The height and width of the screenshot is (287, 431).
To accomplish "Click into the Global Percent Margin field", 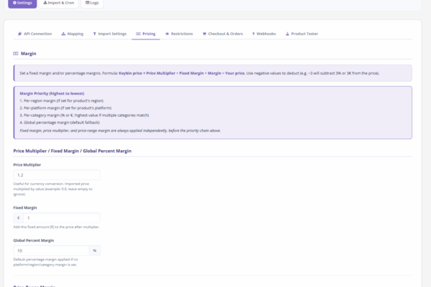I will 52,250.
